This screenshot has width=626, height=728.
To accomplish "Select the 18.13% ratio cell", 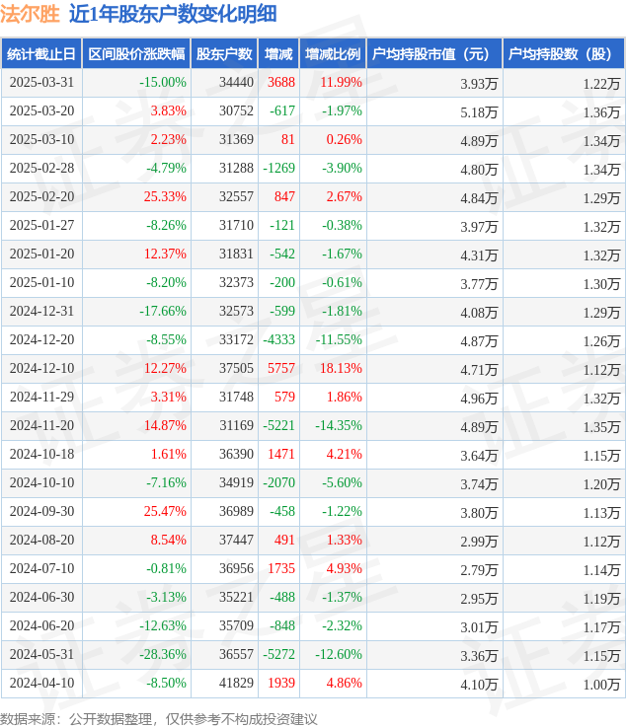I will [x=341, y=369].
